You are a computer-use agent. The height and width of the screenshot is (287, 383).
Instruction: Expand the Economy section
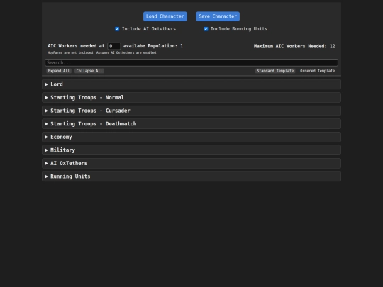(x=191, y=137)
